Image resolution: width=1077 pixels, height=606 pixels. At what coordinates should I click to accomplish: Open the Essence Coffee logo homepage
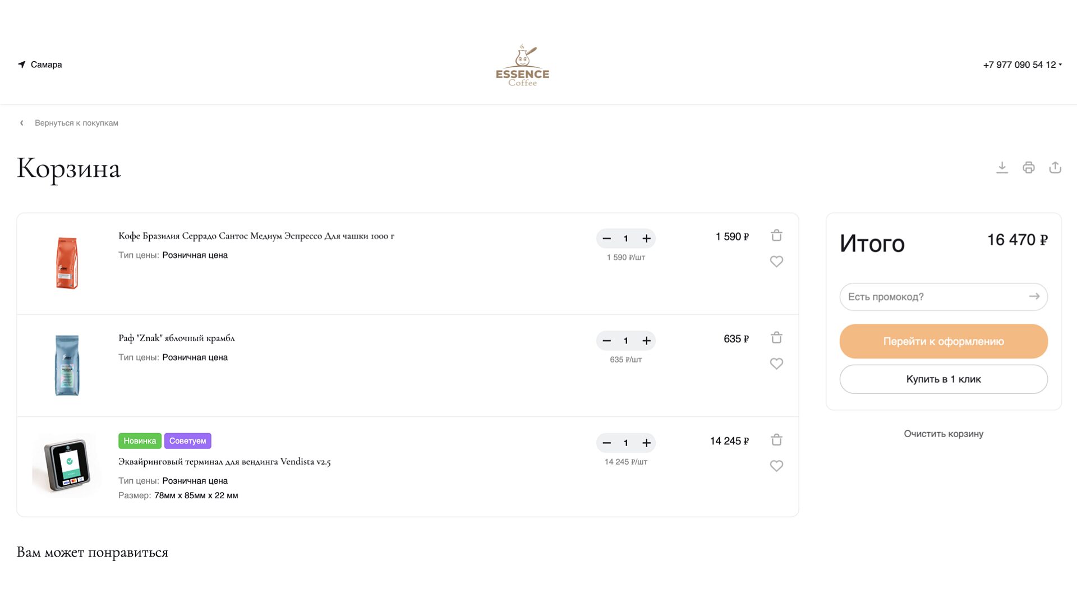tap(522, 65)
